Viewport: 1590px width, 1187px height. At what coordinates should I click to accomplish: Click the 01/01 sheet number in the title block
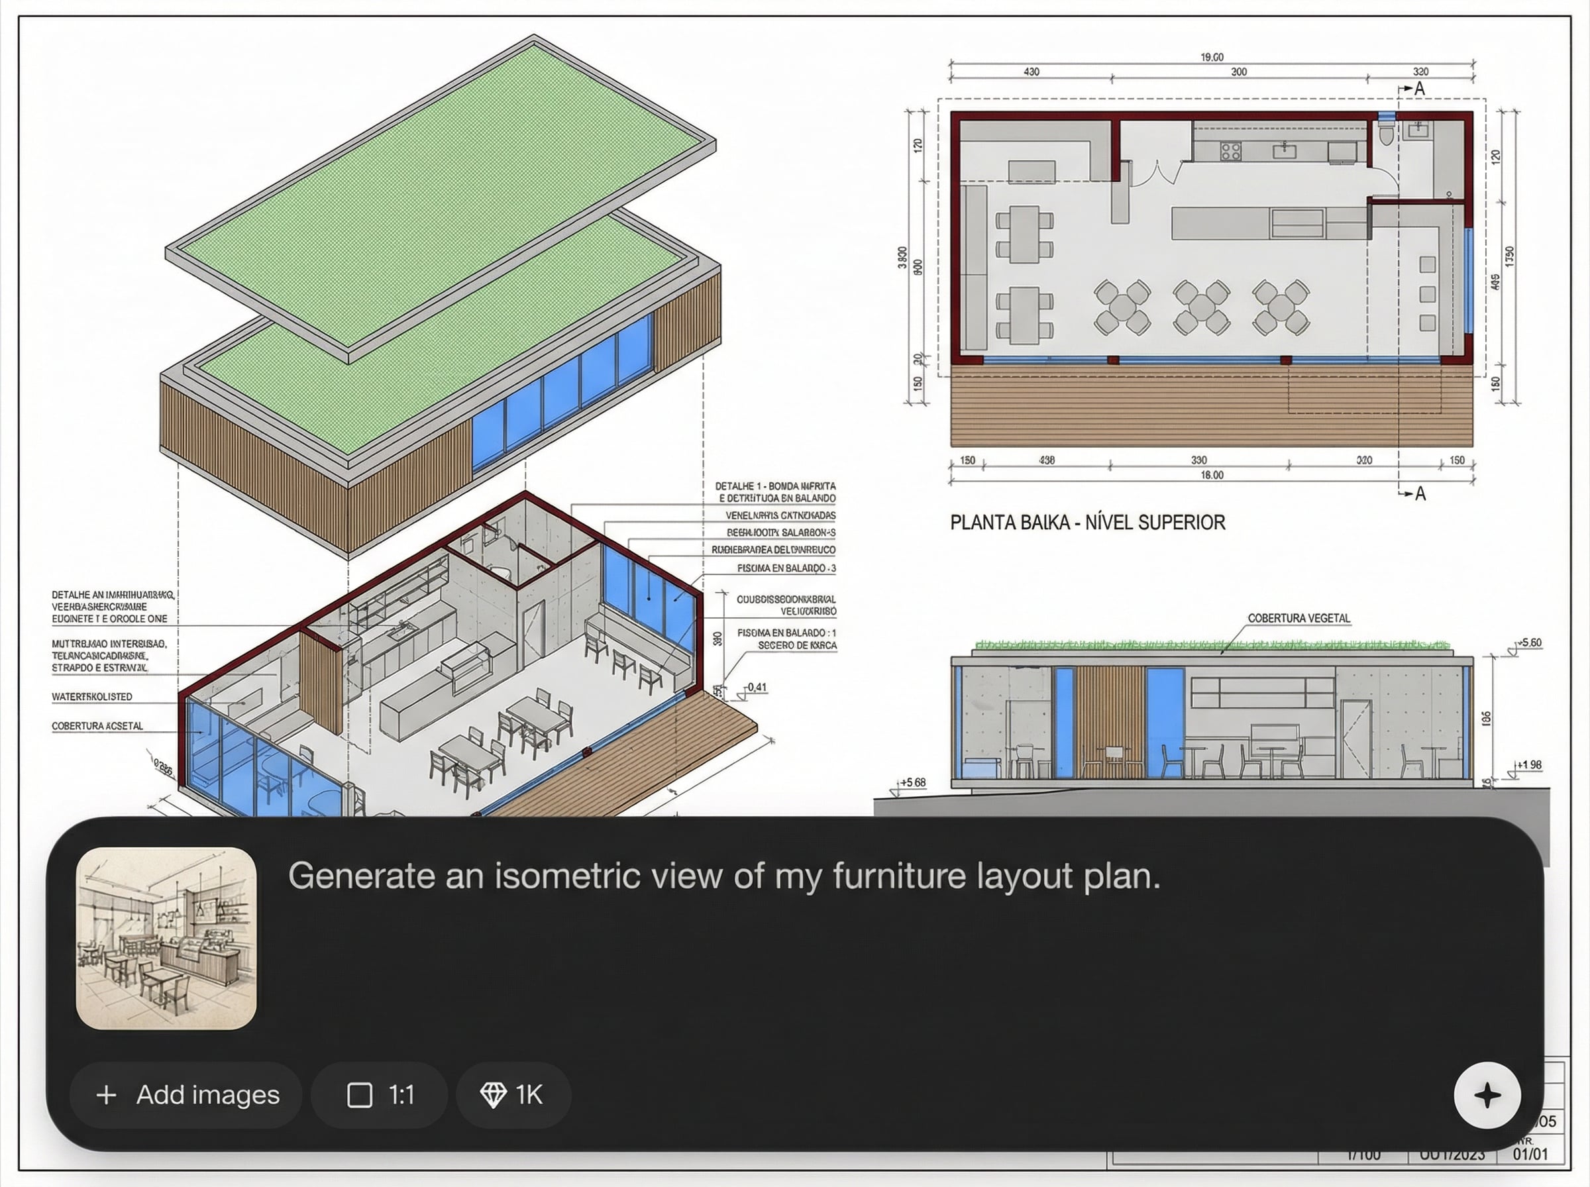1530,1154
